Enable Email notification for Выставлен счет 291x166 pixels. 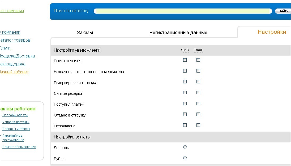pyautogui.click(x=198, y=60)
